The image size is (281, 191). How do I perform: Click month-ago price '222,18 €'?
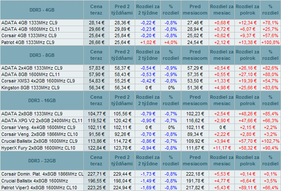coord(195,174)
